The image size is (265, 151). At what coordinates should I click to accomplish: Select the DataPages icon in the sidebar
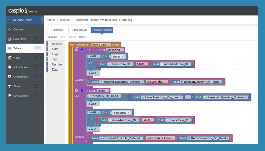pyautogui.click(x=9, y=39)
